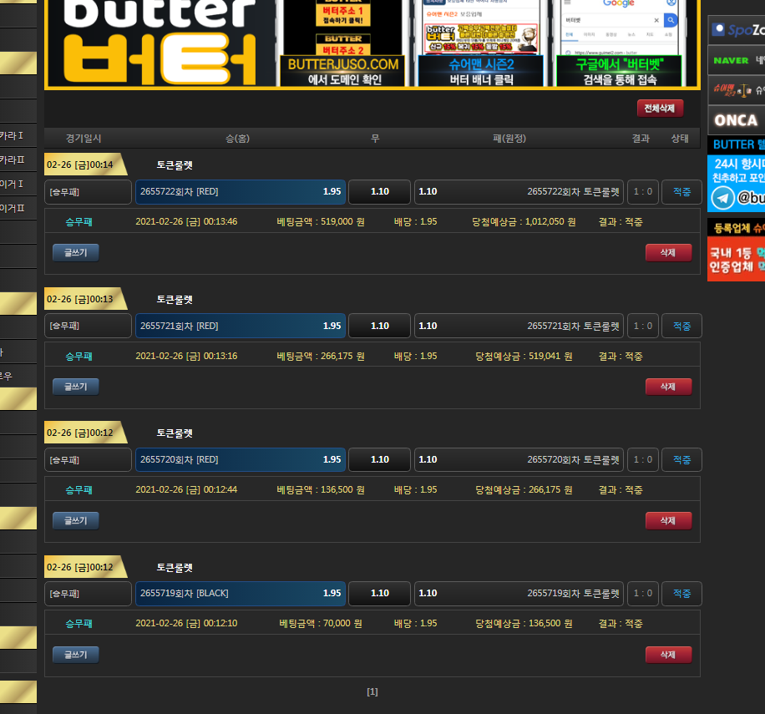Click the 전체삭제 button

tap(660, 109)
